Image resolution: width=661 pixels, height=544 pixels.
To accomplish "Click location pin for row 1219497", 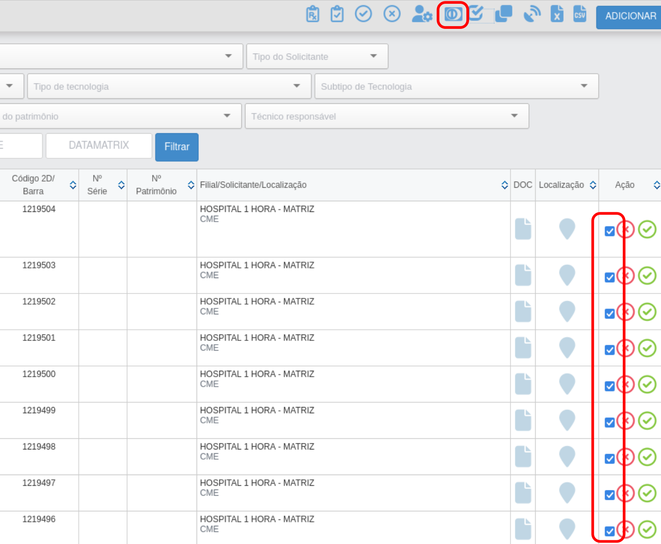I will (567, 493).
